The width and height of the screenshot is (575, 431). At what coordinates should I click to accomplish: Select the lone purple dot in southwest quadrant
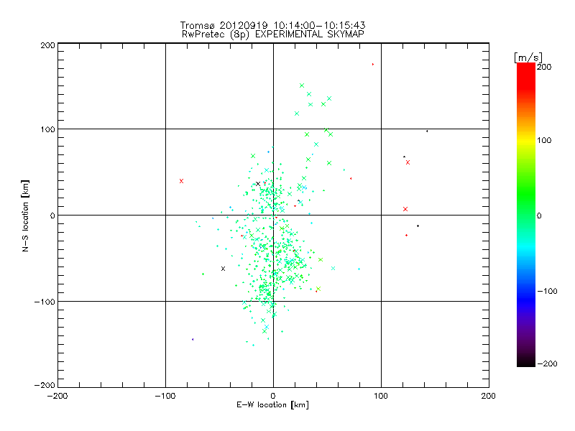pos(193,339)
